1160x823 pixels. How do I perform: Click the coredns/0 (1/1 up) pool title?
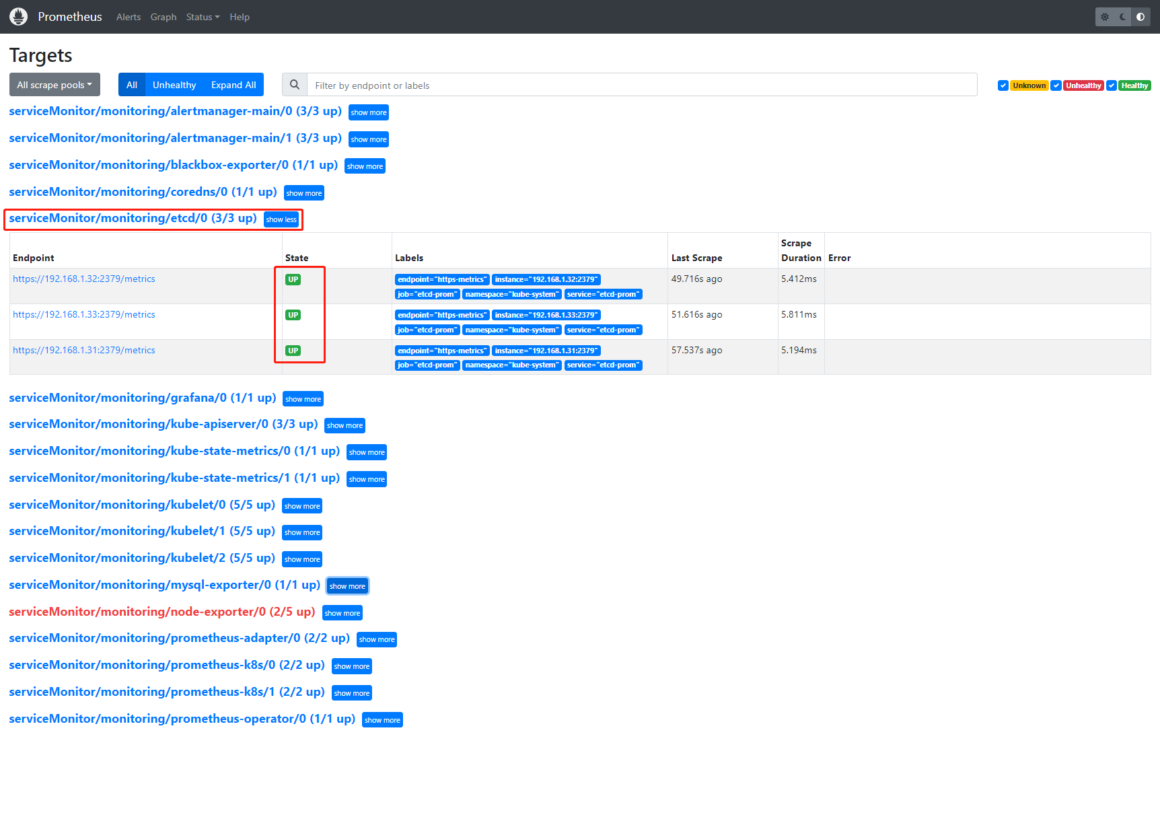tap(143, 192)
